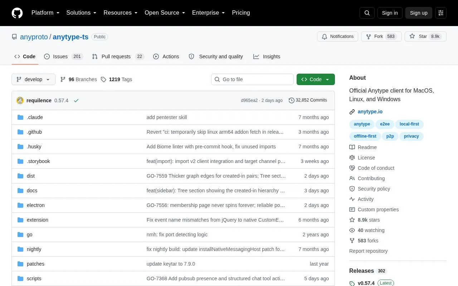Click the requilence author avatar
Image resolution: width=458 pixels, height=286 pixels.
tap(20, 100)
